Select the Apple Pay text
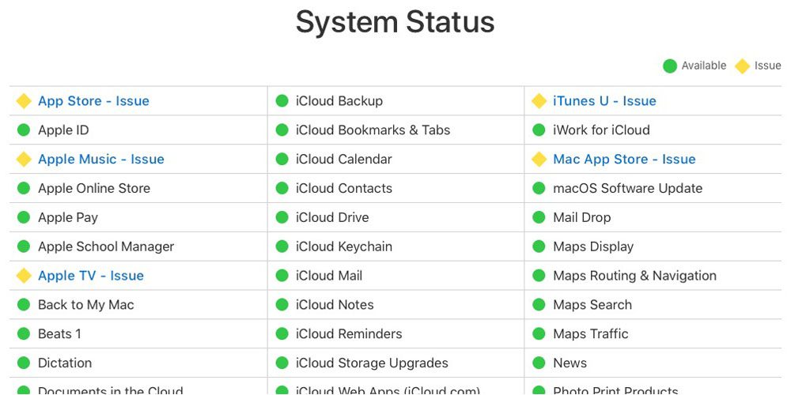The image size is (791, 395). pos(68,218)
